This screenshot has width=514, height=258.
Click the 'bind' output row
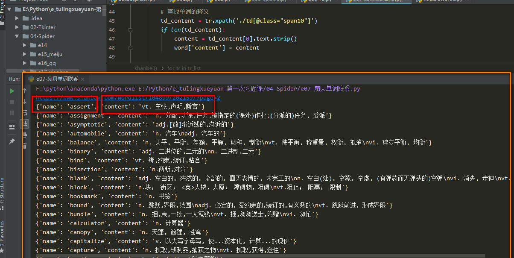pyautogui.click(x=122, y=160)
